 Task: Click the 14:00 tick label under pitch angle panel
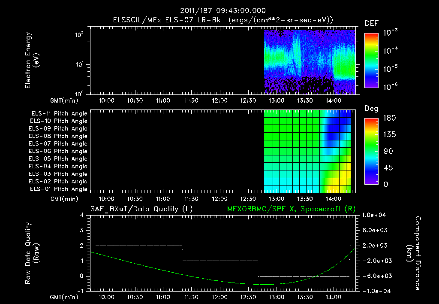coord(333,199)
